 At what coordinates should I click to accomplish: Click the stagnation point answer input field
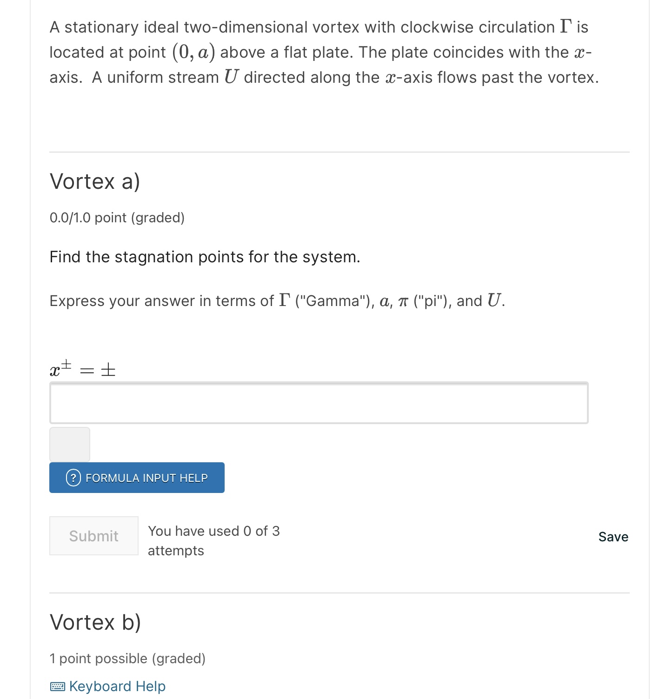(318, 403)
